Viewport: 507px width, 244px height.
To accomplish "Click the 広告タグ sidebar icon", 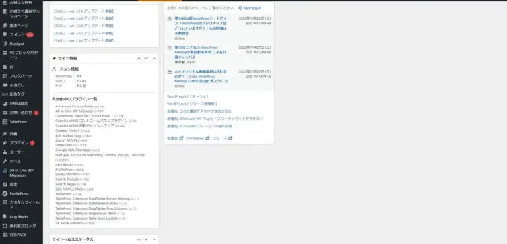I will tap(5, 94).
